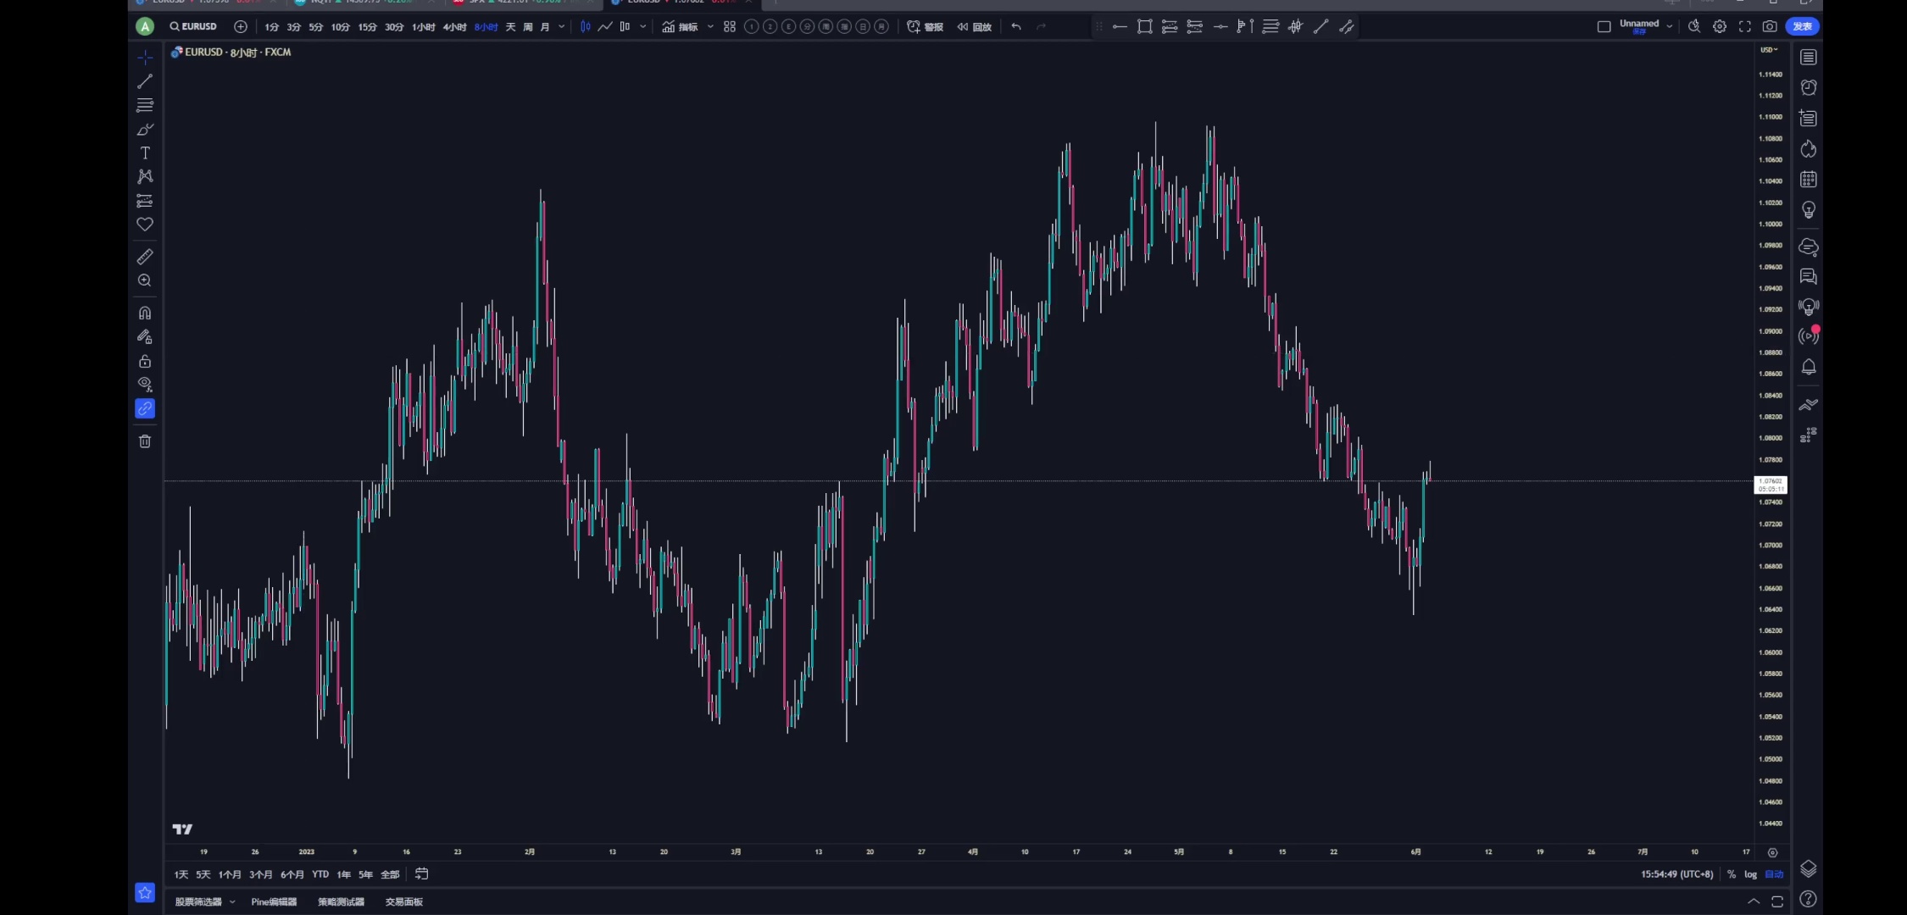Start bar replay 回放
This screenshot has width=1907, height=915.
[x=975, y=27]
